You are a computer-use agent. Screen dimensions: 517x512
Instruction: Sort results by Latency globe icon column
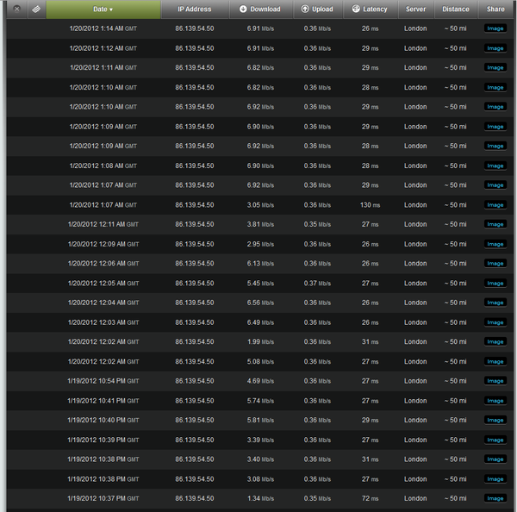click(x=356, y=9)
